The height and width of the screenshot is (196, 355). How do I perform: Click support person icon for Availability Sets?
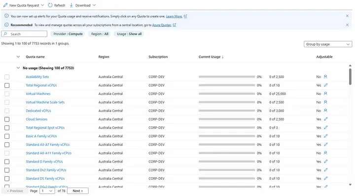[x=325, y=77]
